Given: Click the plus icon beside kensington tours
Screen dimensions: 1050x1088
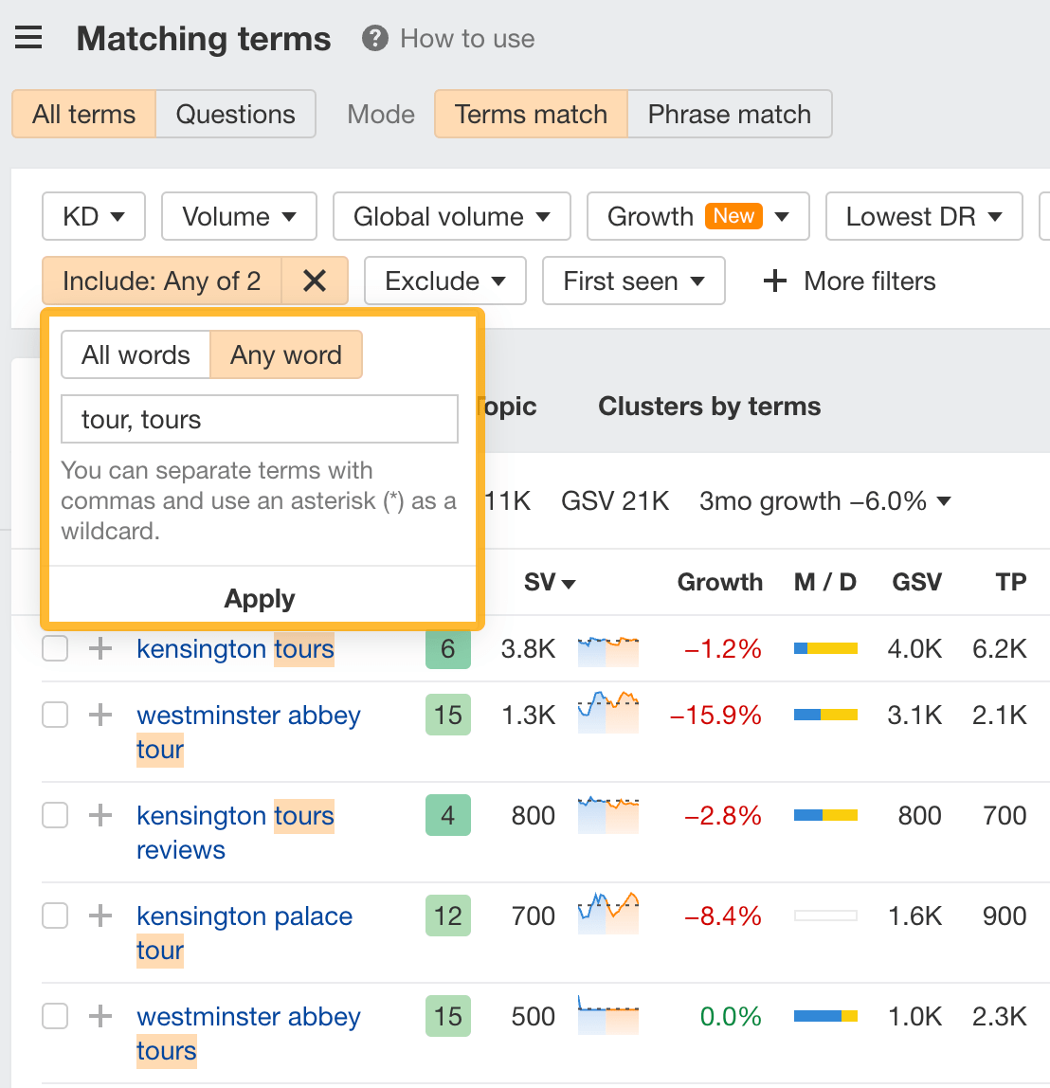Looking at the screenshot, I should (99, 649).
